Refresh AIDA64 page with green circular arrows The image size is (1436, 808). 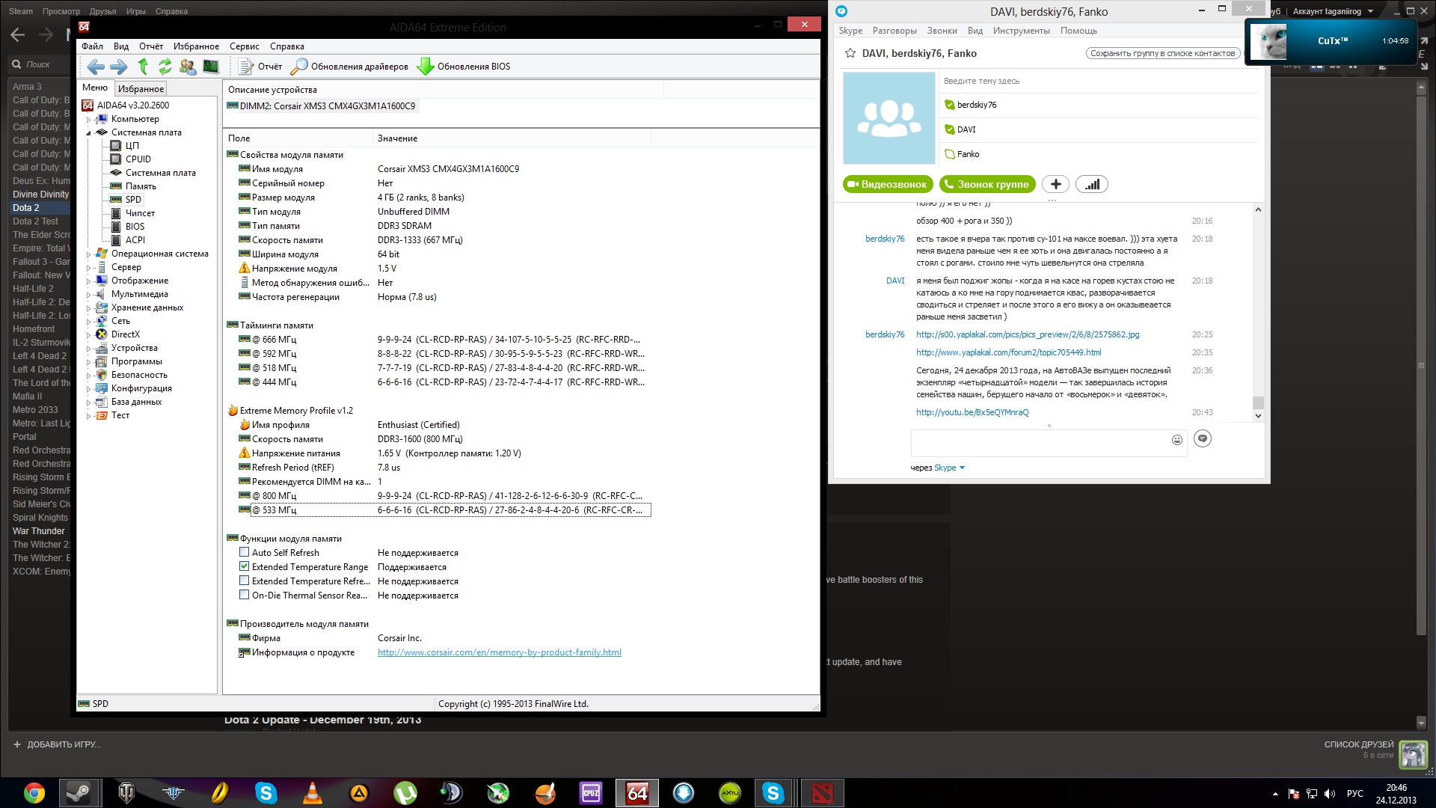165,67
